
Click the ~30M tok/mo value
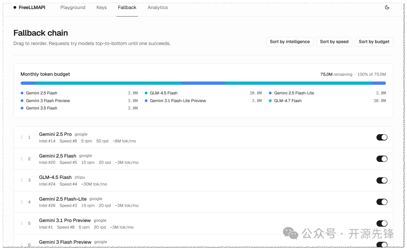tap(94, 184)
